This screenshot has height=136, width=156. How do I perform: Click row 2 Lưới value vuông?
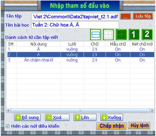tap(72, 55)
